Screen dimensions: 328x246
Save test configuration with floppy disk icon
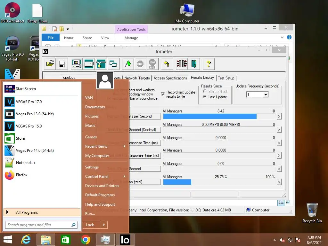[x=62, y=64]
